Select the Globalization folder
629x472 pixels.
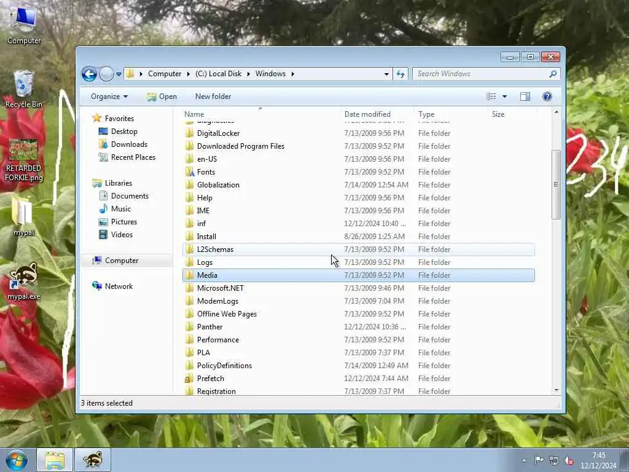pos(218,184)
